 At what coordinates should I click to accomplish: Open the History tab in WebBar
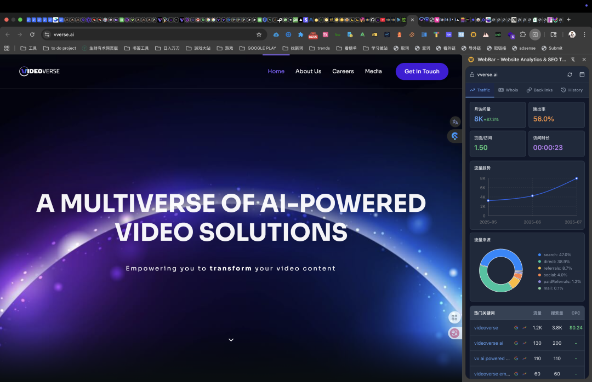(572, 90)
